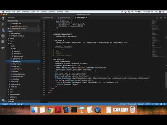This screenshot has height=125, width=167.
Task: Expand the hello_web folder
Action: coord(15,82)
